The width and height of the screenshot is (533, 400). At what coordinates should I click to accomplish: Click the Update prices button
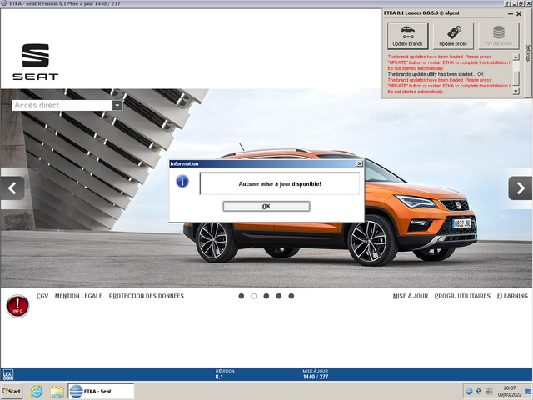[453, 36]
